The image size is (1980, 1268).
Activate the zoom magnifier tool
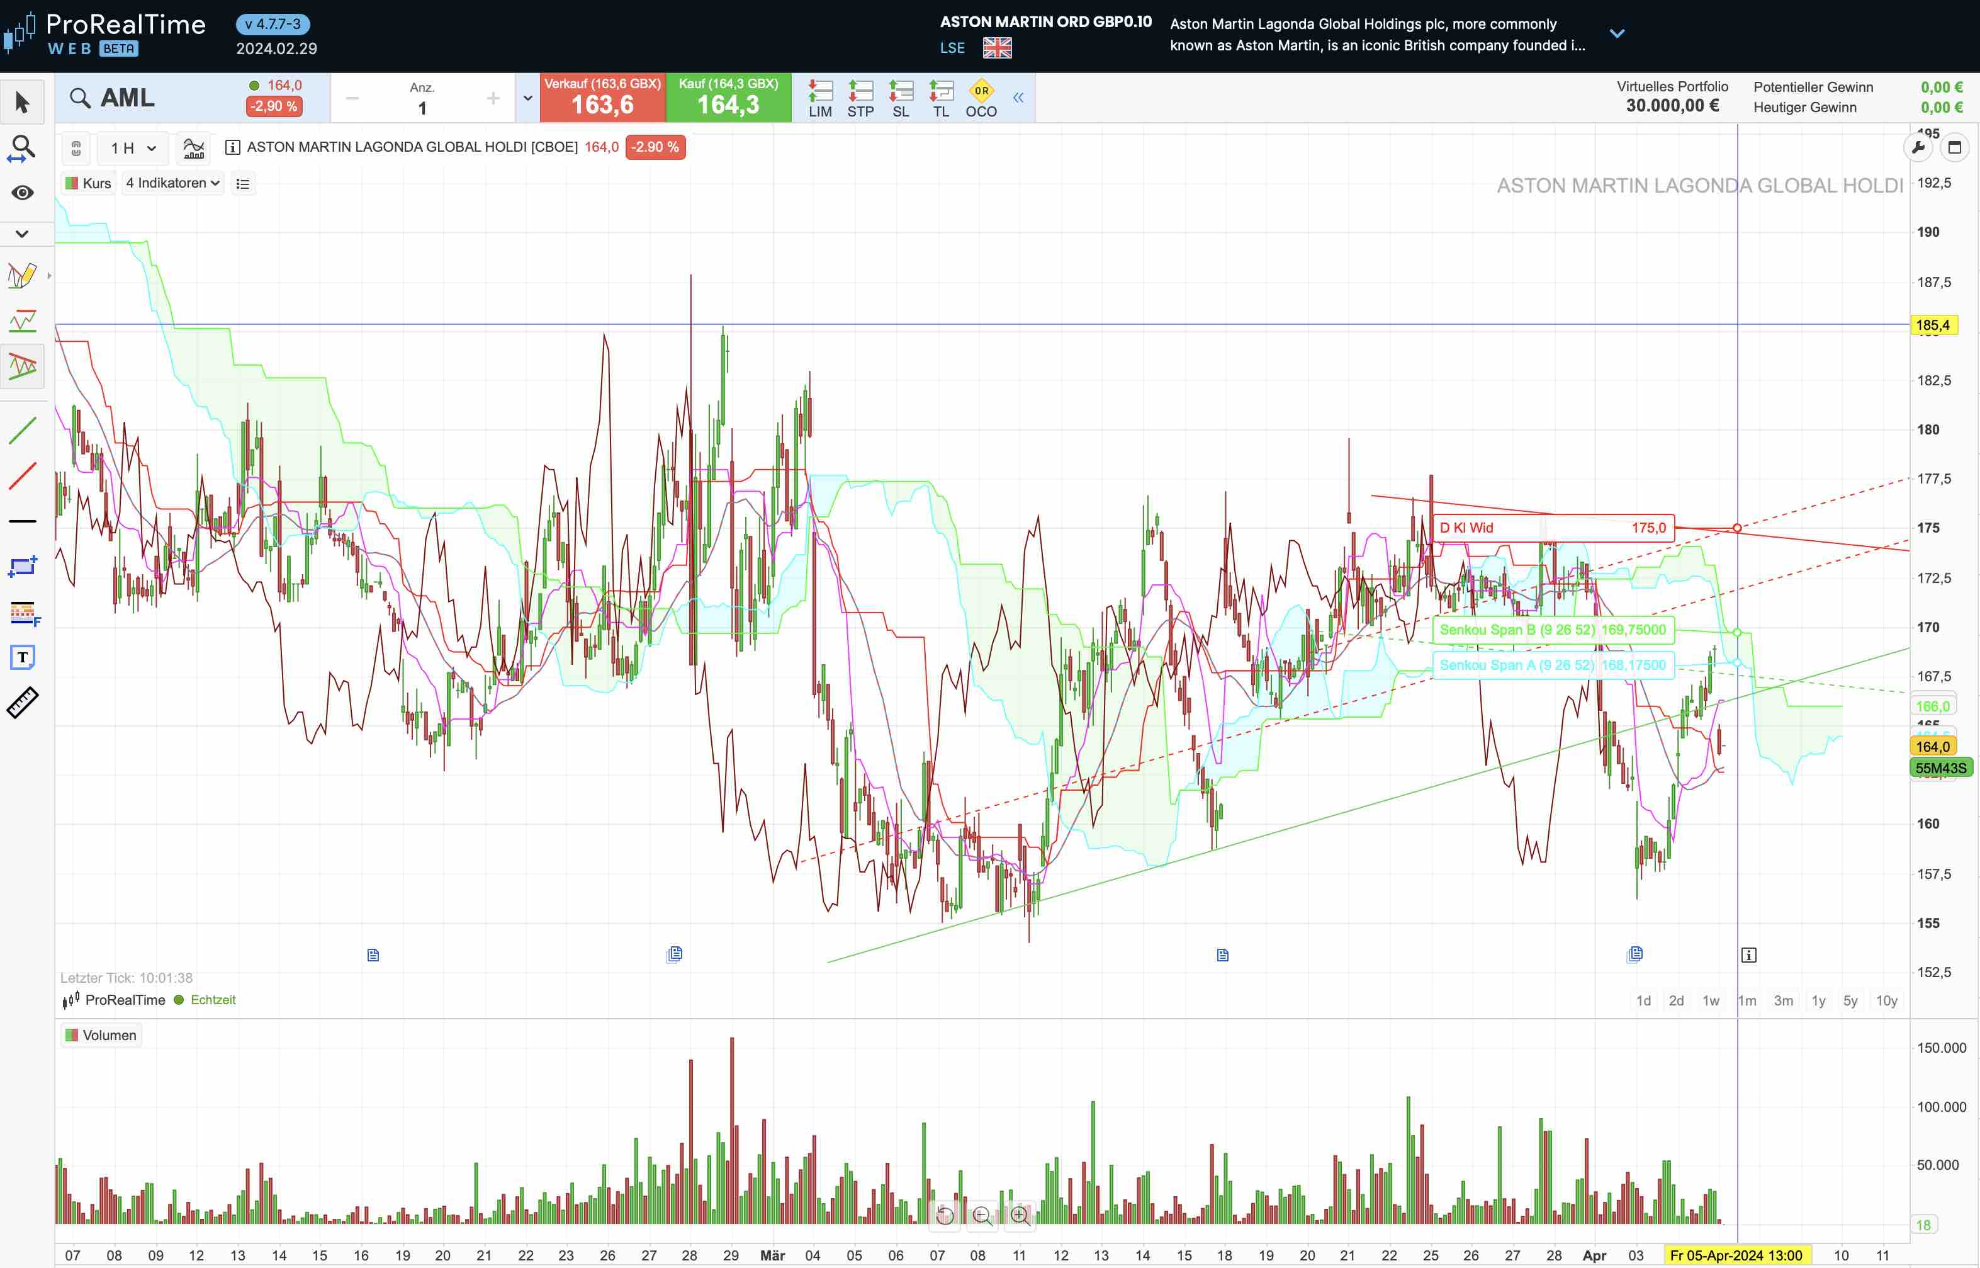pos(22,148)
